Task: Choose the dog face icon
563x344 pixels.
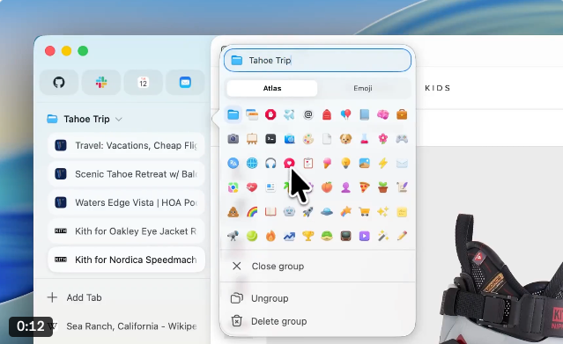Action: click(345, 139)
